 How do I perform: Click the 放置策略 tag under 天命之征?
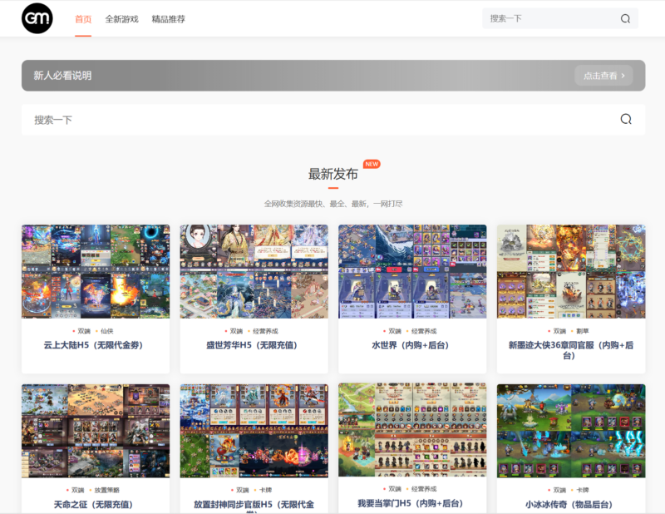tap(107, 490)
